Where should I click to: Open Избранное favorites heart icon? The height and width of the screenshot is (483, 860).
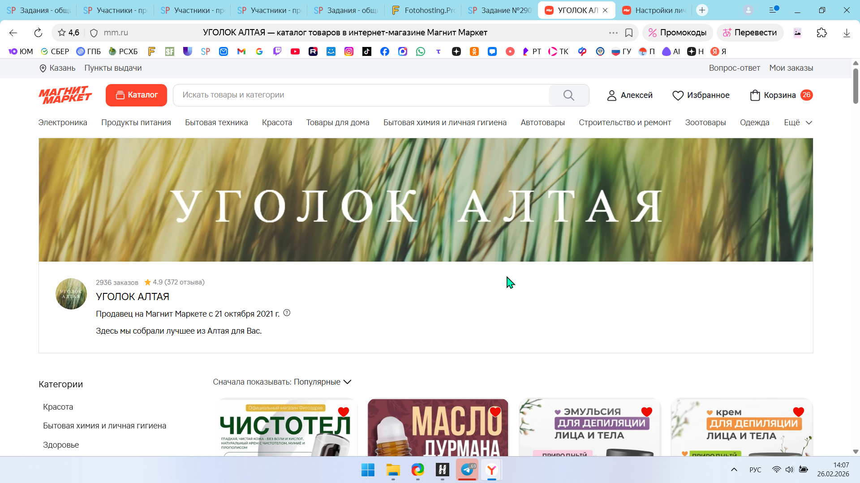pos(678,95)
